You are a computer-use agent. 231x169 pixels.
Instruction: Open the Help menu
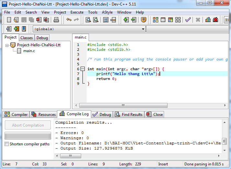click(140, 12)
